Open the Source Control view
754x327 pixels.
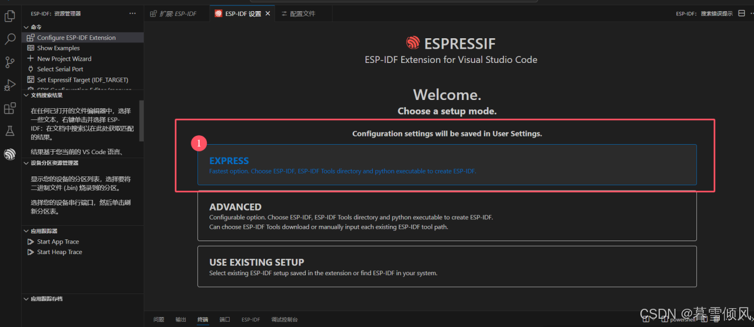click(x=9, y=62)
